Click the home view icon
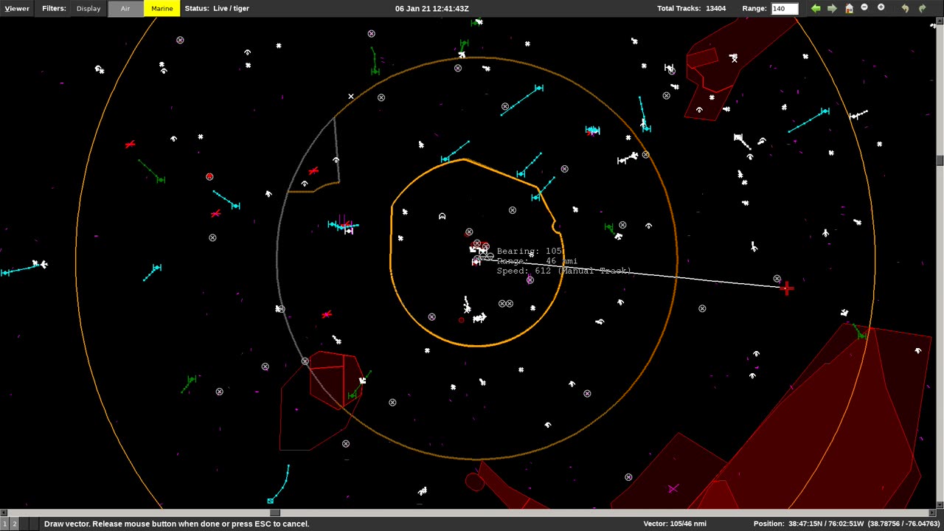 tap(849, 8)
